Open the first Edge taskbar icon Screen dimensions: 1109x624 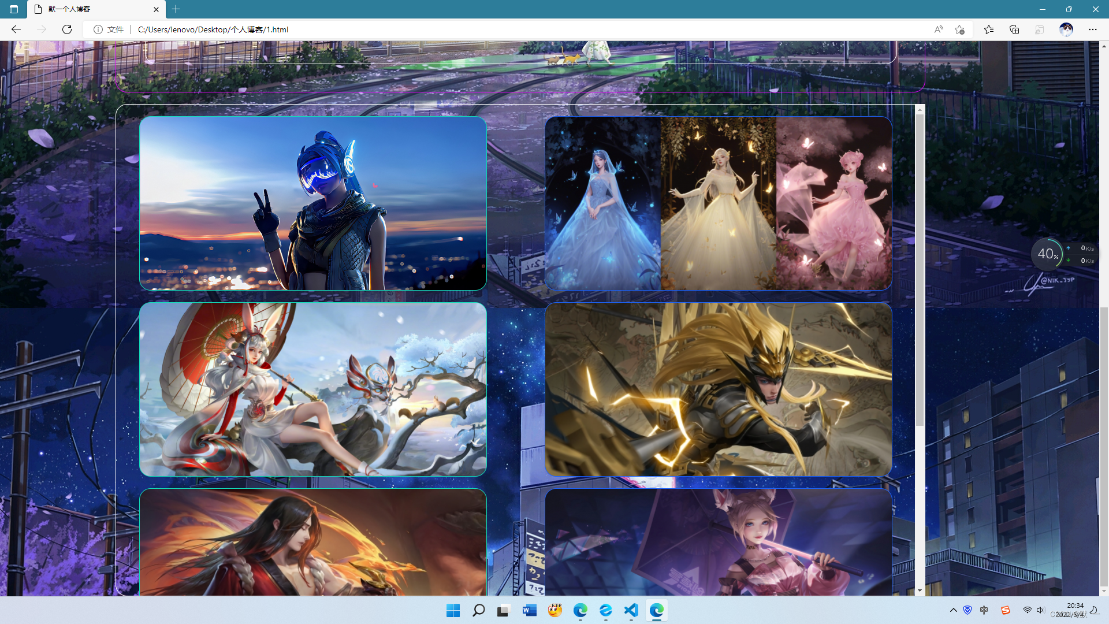click(580, 610)
